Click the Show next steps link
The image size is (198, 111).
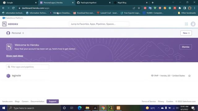coord(15,56)
